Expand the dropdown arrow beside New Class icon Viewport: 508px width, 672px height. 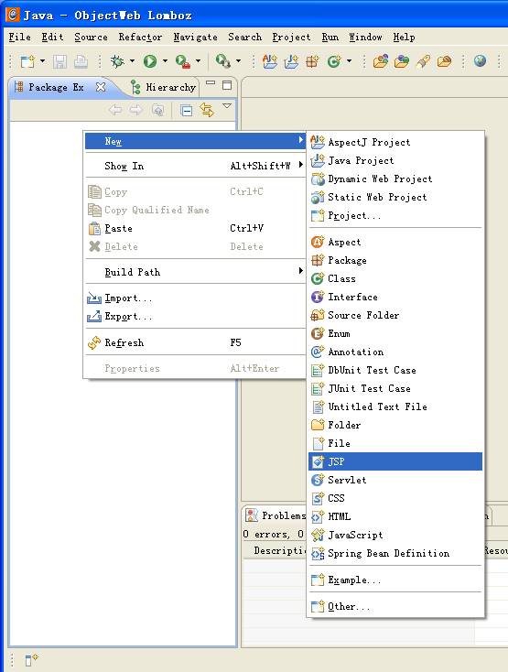tap(349, 61)
